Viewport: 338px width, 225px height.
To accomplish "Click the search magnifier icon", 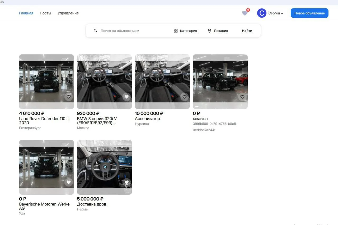I will pos(96,31).
